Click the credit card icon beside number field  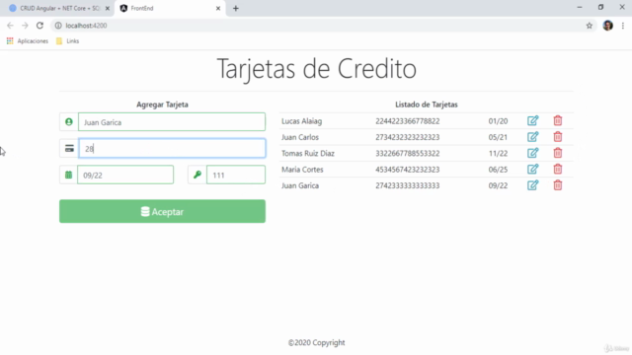click(x=69, y=149)
